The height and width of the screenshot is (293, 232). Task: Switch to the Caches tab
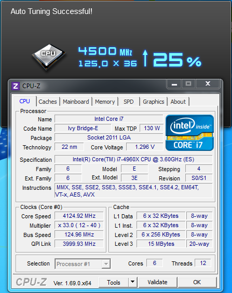[48, 102]
